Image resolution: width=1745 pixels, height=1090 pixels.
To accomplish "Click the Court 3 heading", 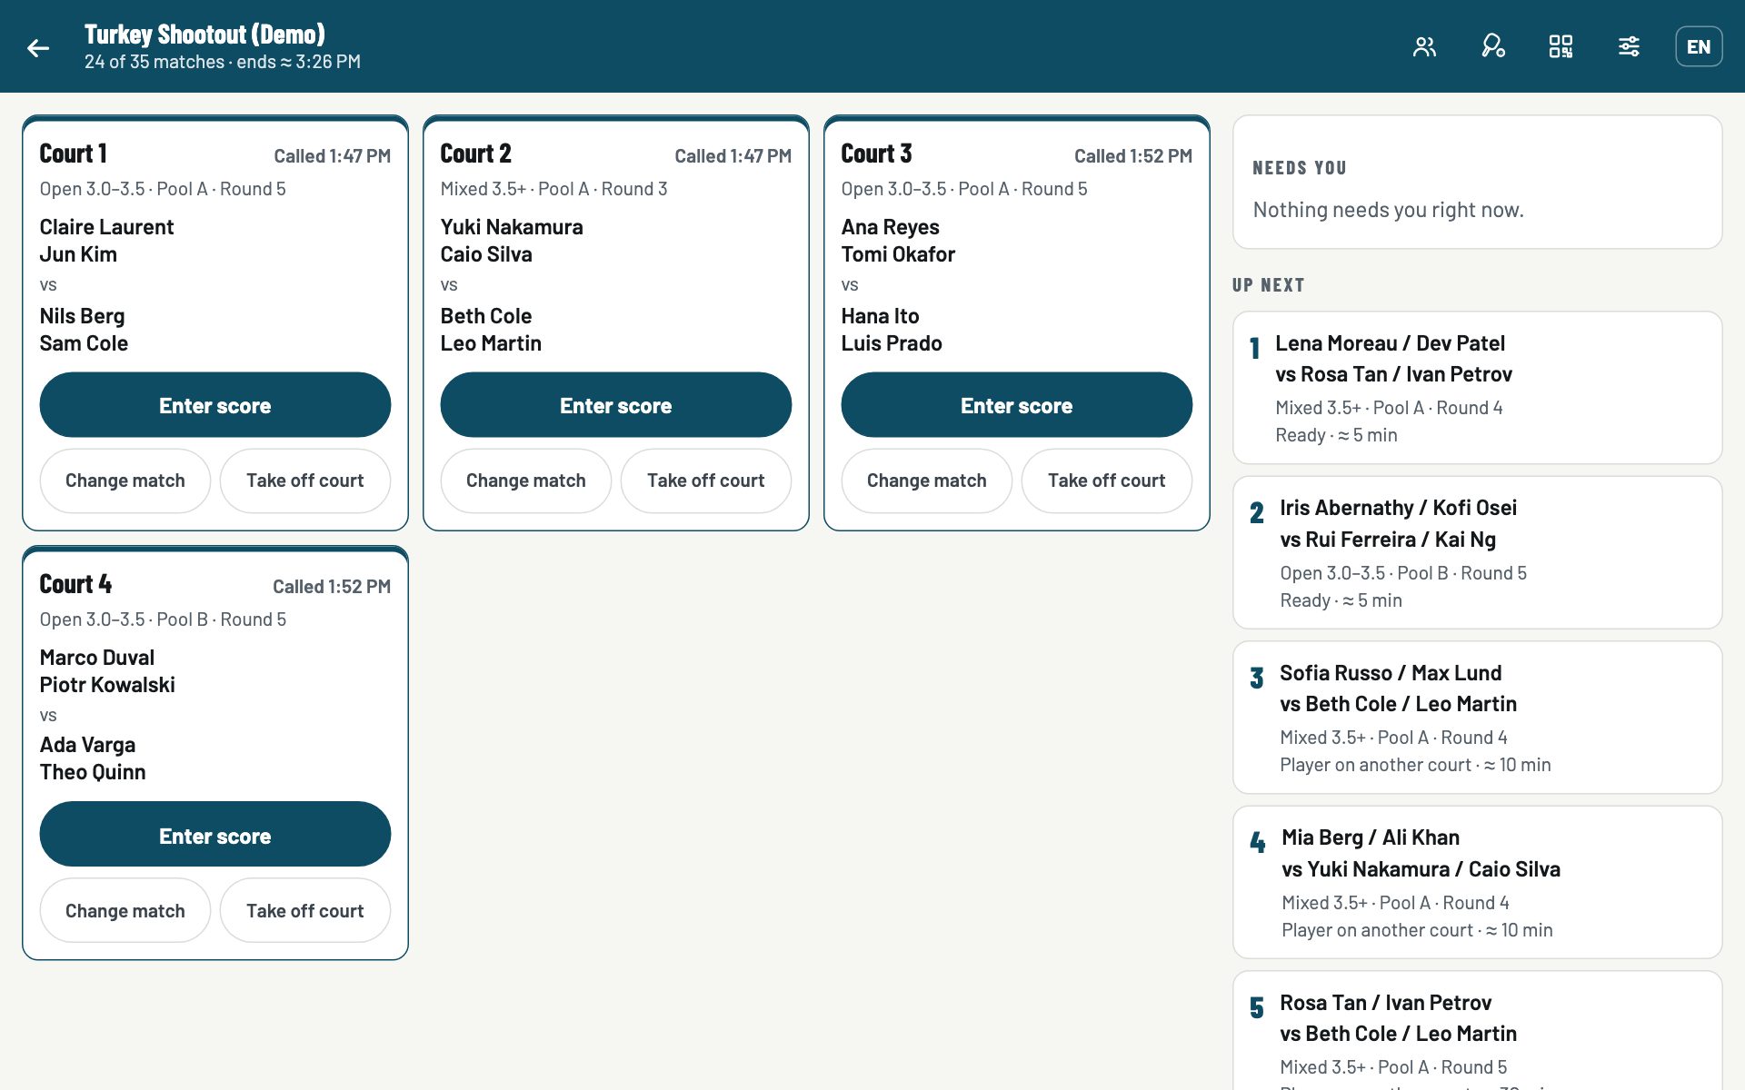I will [877, 154].
